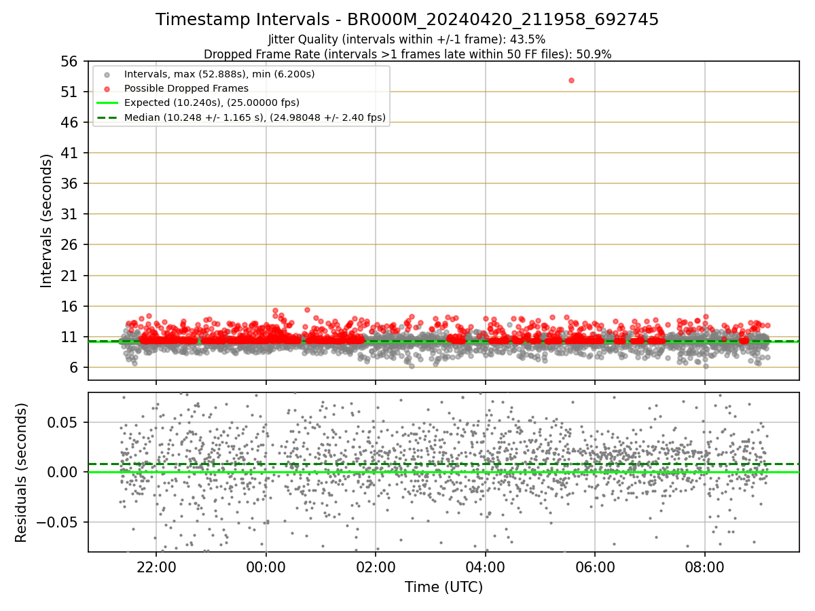Click the dashed green line sample in the legend

tap(107, 117)
